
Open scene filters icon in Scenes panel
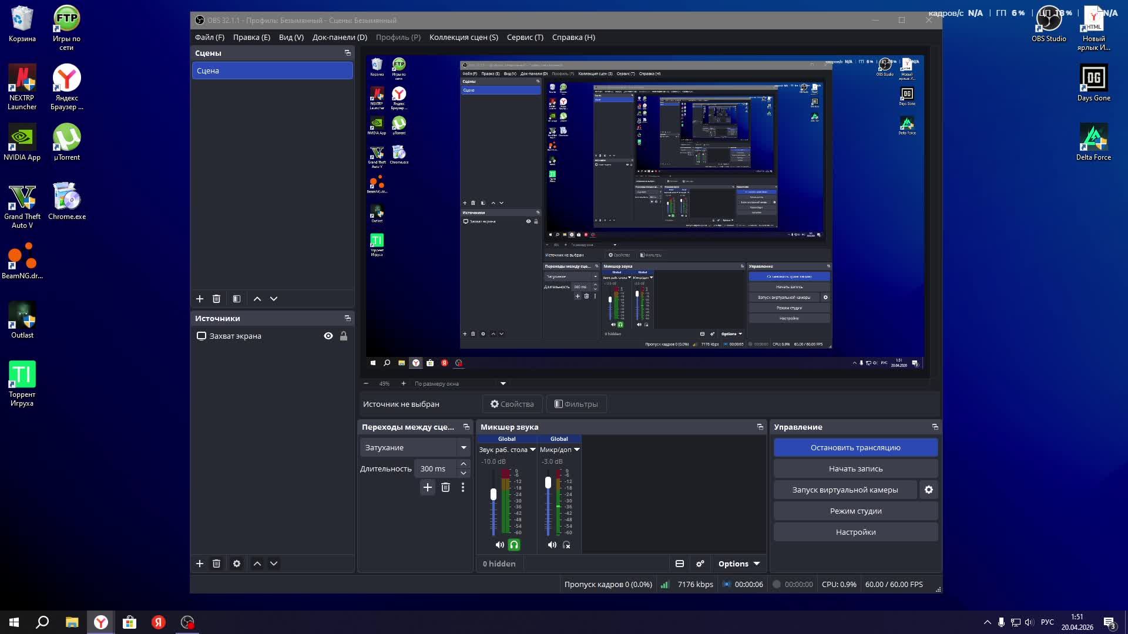click(237, 299)
